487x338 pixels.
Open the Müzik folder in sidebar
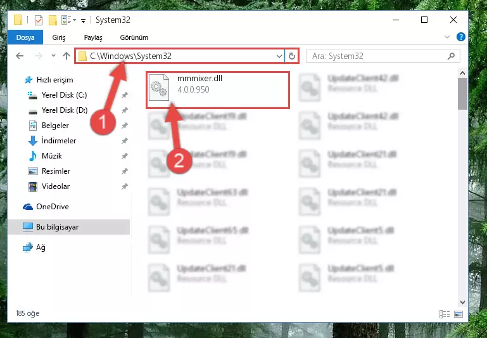tap(46, 156)
